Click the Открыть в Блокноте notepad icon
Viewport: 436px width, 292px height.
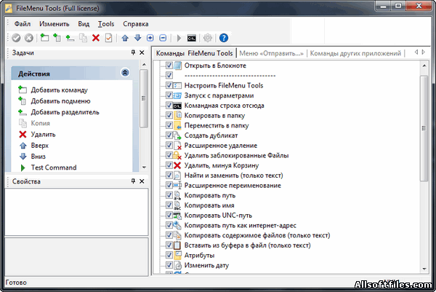click(x=178, y=66)
